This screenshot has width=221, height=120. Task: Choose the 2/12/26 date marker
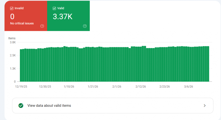(x=141, y=86)
